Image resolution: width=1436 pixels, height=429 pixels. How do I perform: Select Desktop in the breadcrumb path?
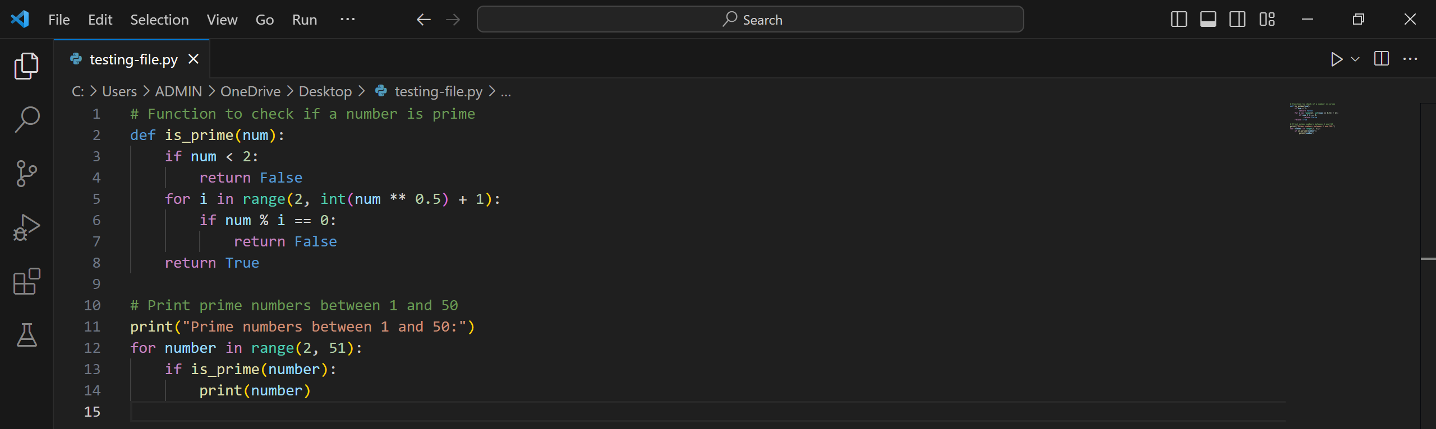(x=325, y=91)
